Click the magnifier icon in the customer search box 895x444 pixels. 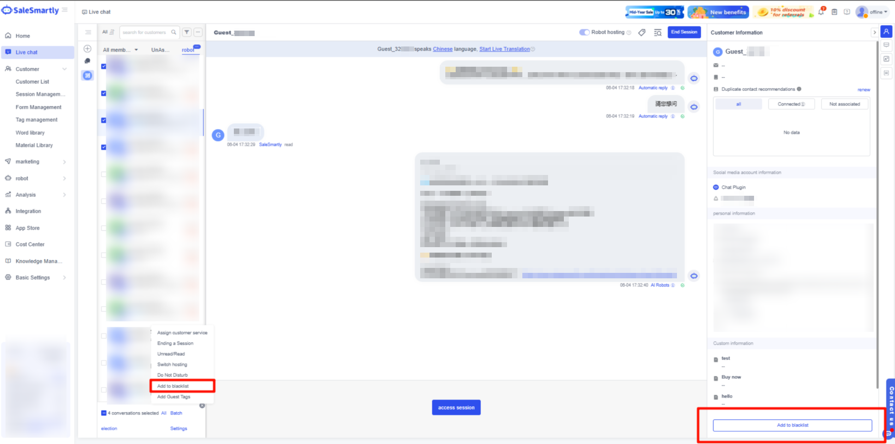coord(174,32)
